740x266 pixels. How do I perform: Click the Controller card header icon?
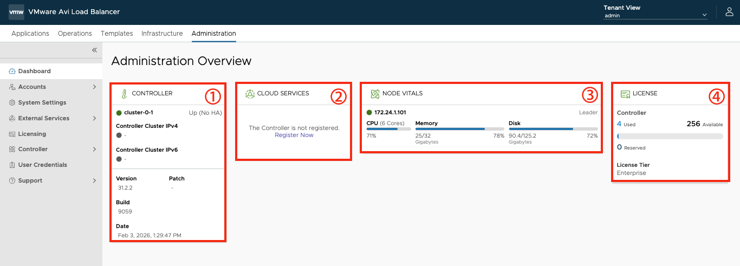[x=124, y=94]
